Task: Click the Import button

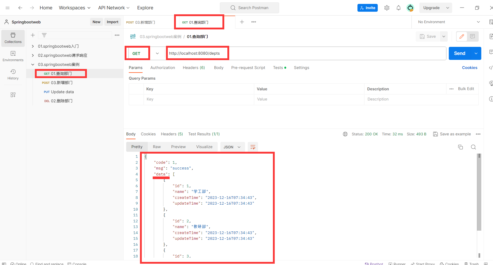Action: (113, 22)
